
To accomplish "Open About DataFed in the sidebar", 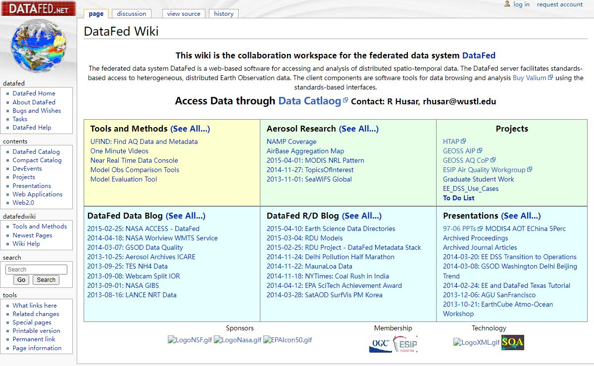I will (x=34, y=102).
